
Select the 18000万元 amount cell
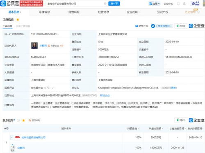156,148
